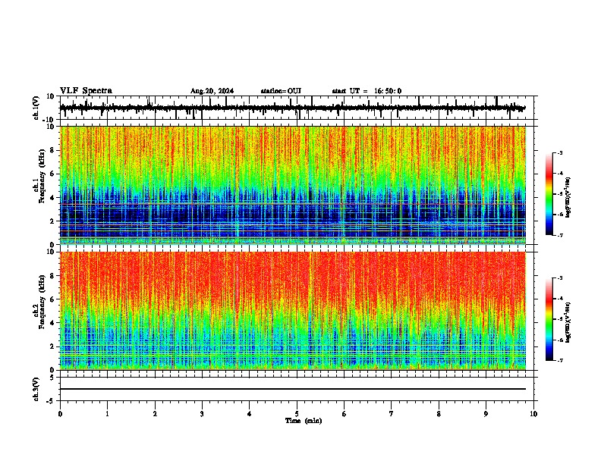Click the ch.2 spectrogram plot area
The height and width of the screenshot is (464, 601).
coord(293,311)
